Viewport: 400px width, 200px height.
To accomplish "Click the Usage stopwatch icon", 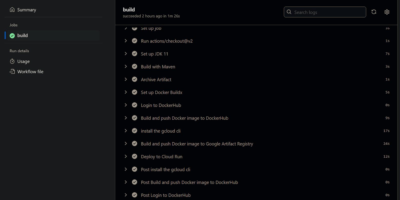I will click(x=12, y=61).
